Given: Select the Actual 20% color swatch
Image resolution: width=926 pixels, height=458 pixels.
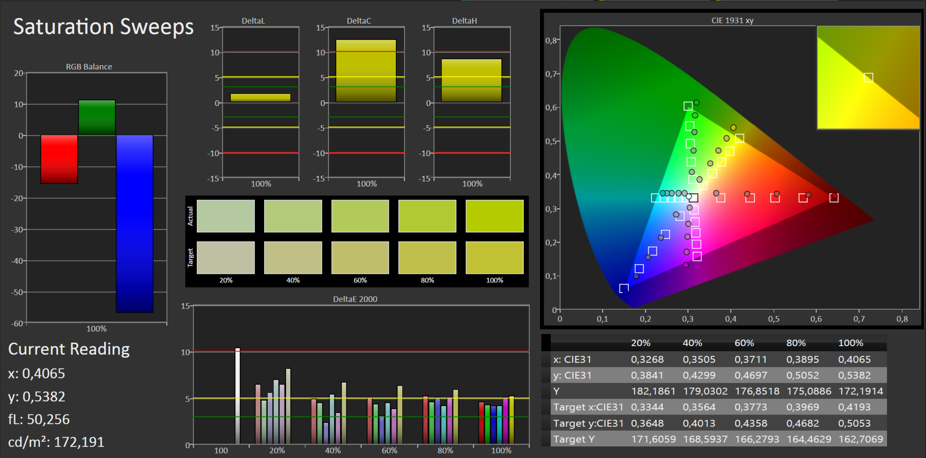Looking at the screenshot, I should 226,216.
